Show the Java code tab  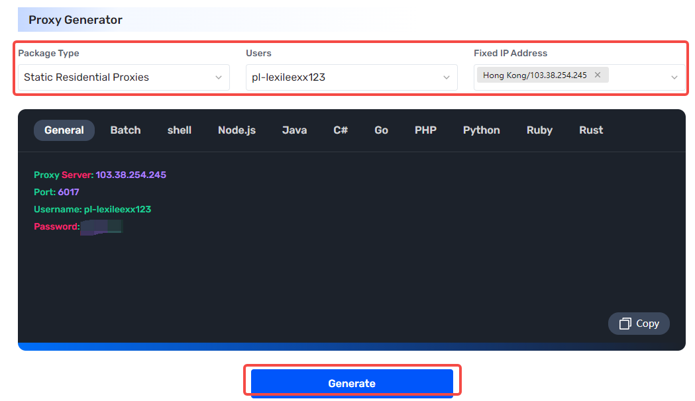[294, 130]
